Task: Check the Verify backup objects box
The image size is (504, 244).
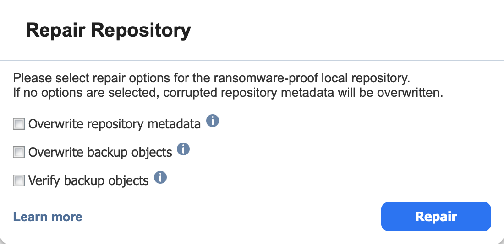Action: tap(19, 181)
